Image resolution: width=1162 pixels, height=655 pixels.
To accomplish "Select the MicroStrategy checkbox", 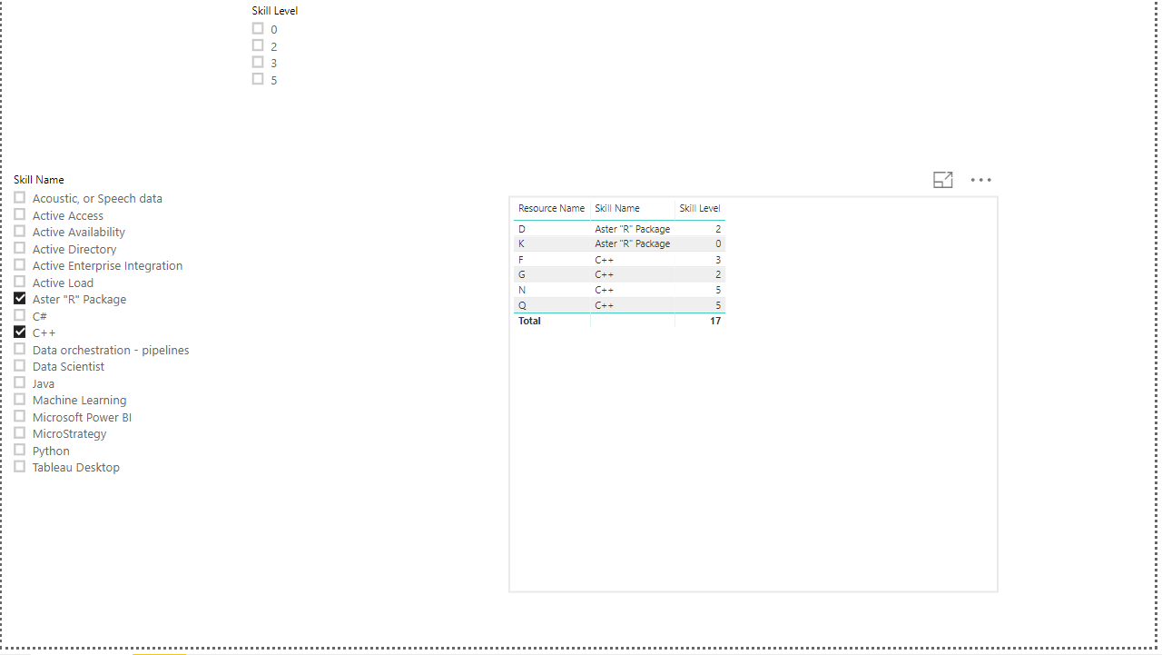I will (20, 432).
